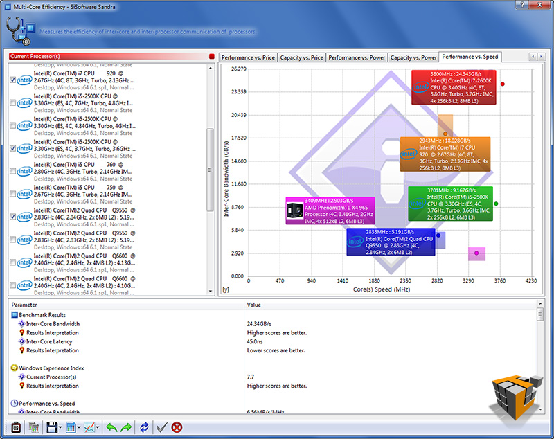Confirm with the gray checkmark icon
This screenshot has height=439, width=554.
tap(162, 428)
